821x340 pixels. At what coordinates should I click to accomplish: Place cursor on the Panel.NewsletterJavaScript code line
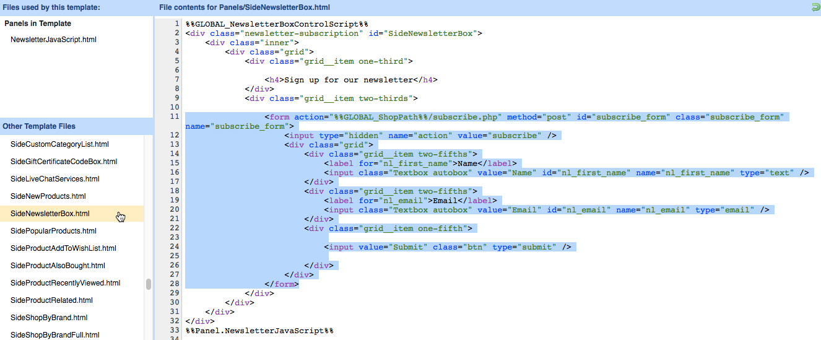pyautogui.click(x=259, y=331)
